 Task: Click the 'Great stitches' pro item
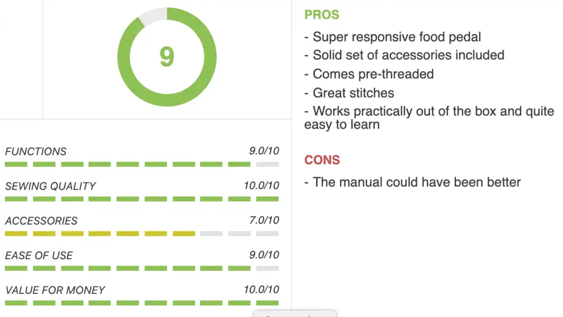pyautogui.click(x=349, y=93)
